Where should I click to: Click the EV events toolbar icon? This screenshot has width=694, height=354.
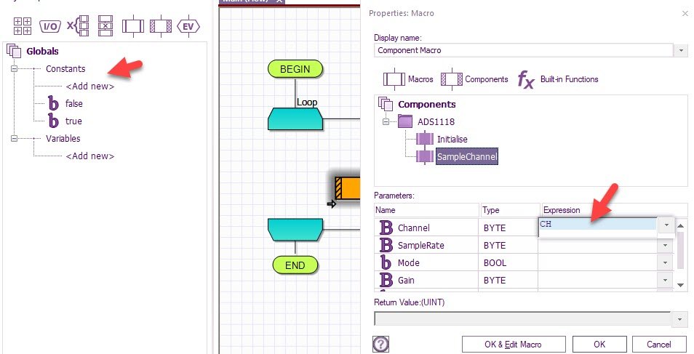pos(188,27)
